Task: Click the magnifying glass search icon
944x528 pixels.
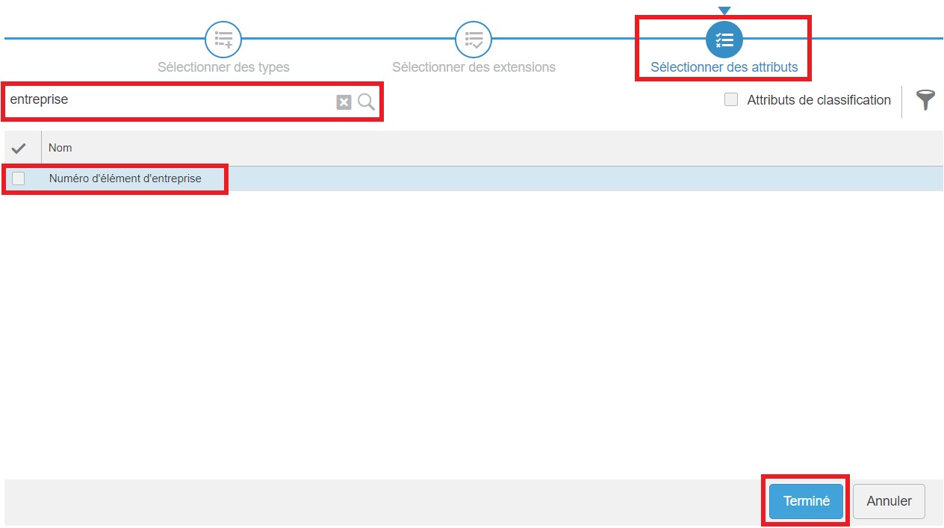Action: click(x=366, y=102)
